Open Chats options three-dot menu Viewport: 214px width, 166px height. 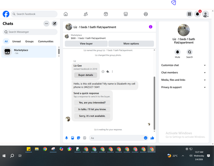pos(46,24)
